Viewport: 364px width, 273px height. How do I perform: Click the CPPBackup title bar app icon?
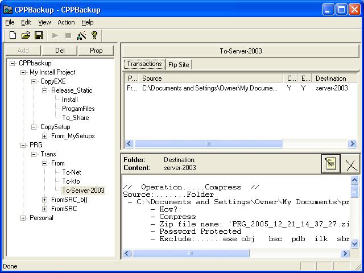8,9
